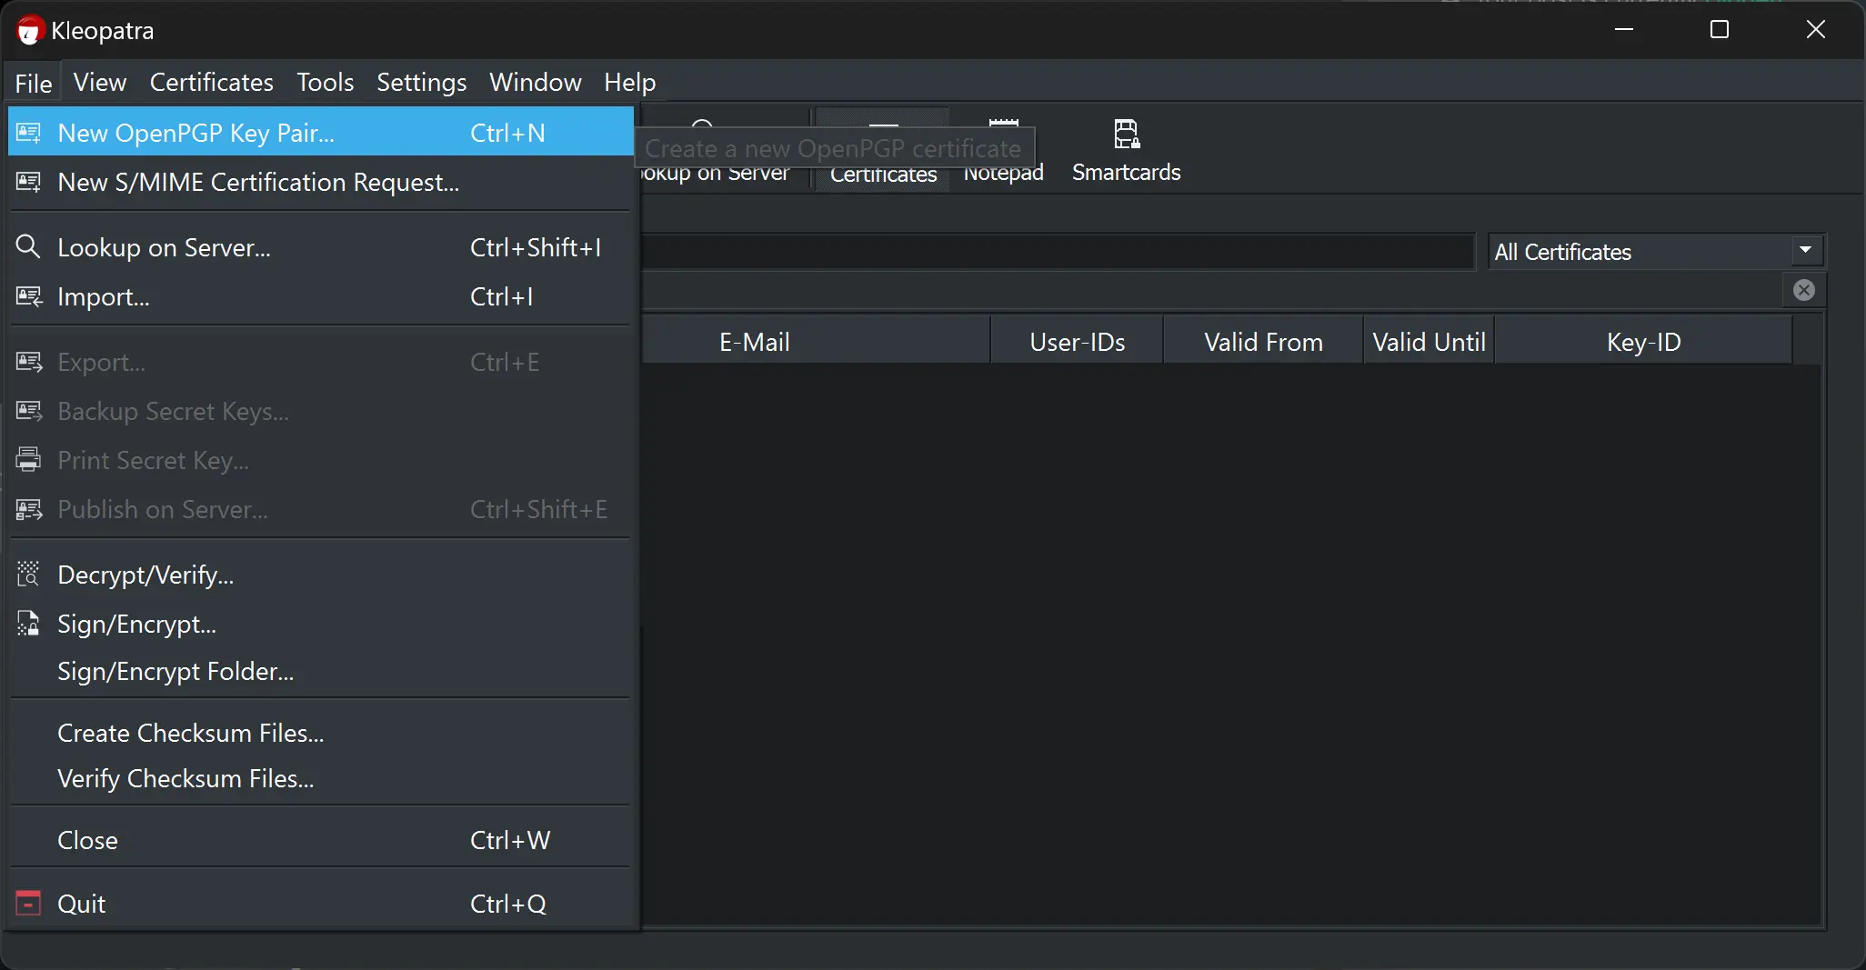Select Sign/Encrypt menu entry
1866x970 pixels.
click(321, 624)
